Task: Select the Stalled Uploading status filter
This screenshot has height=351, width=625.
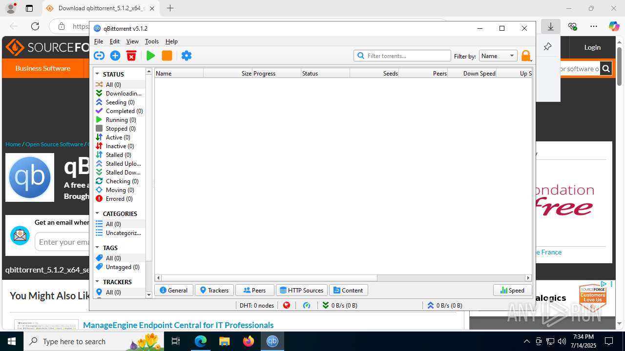Action: point(120,163)
